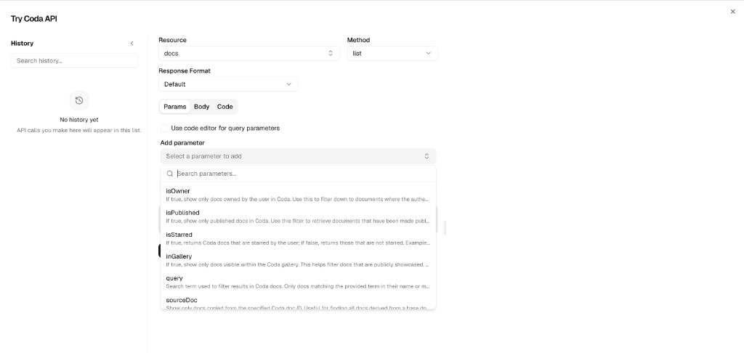Select the isOwner parameter

click(x=298, y=195)
